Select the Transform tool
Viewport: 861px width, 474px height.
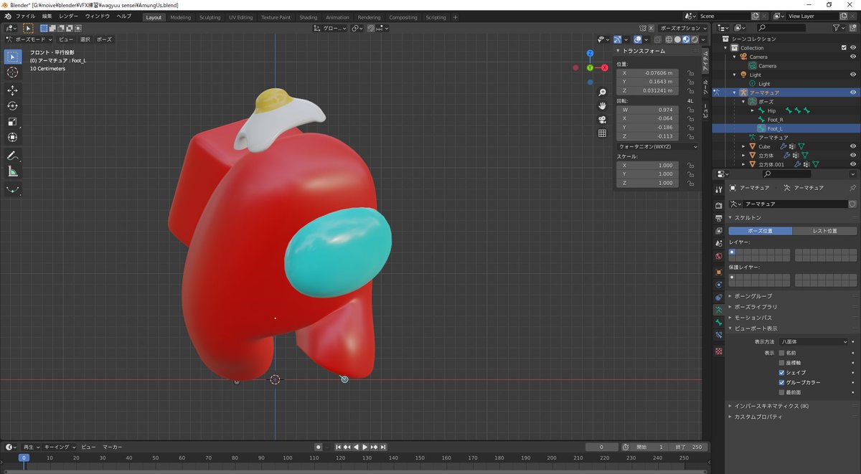[13, 137]
